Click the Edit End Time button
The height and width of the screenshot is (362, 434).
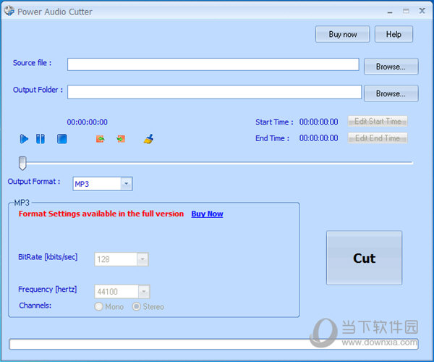pos(378,138)
